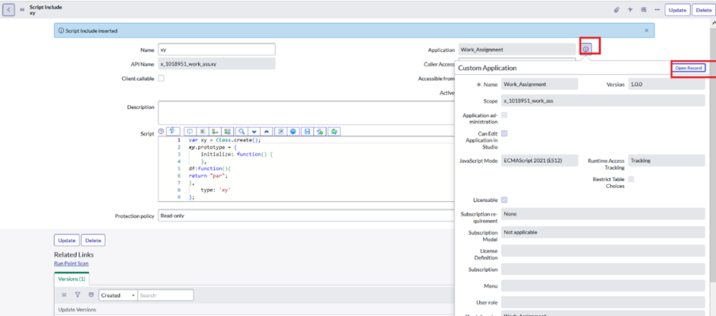Viewport: 716px width, 316px height.
Task: Click the Run Point Scan link
Action: [x=71, y=263]
